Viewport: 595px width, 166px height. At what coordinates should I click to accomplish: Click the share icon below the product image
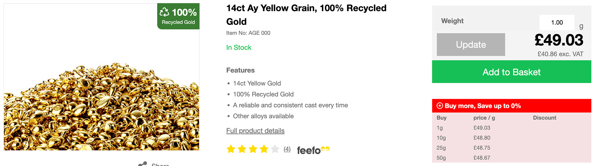click(143, 164)
